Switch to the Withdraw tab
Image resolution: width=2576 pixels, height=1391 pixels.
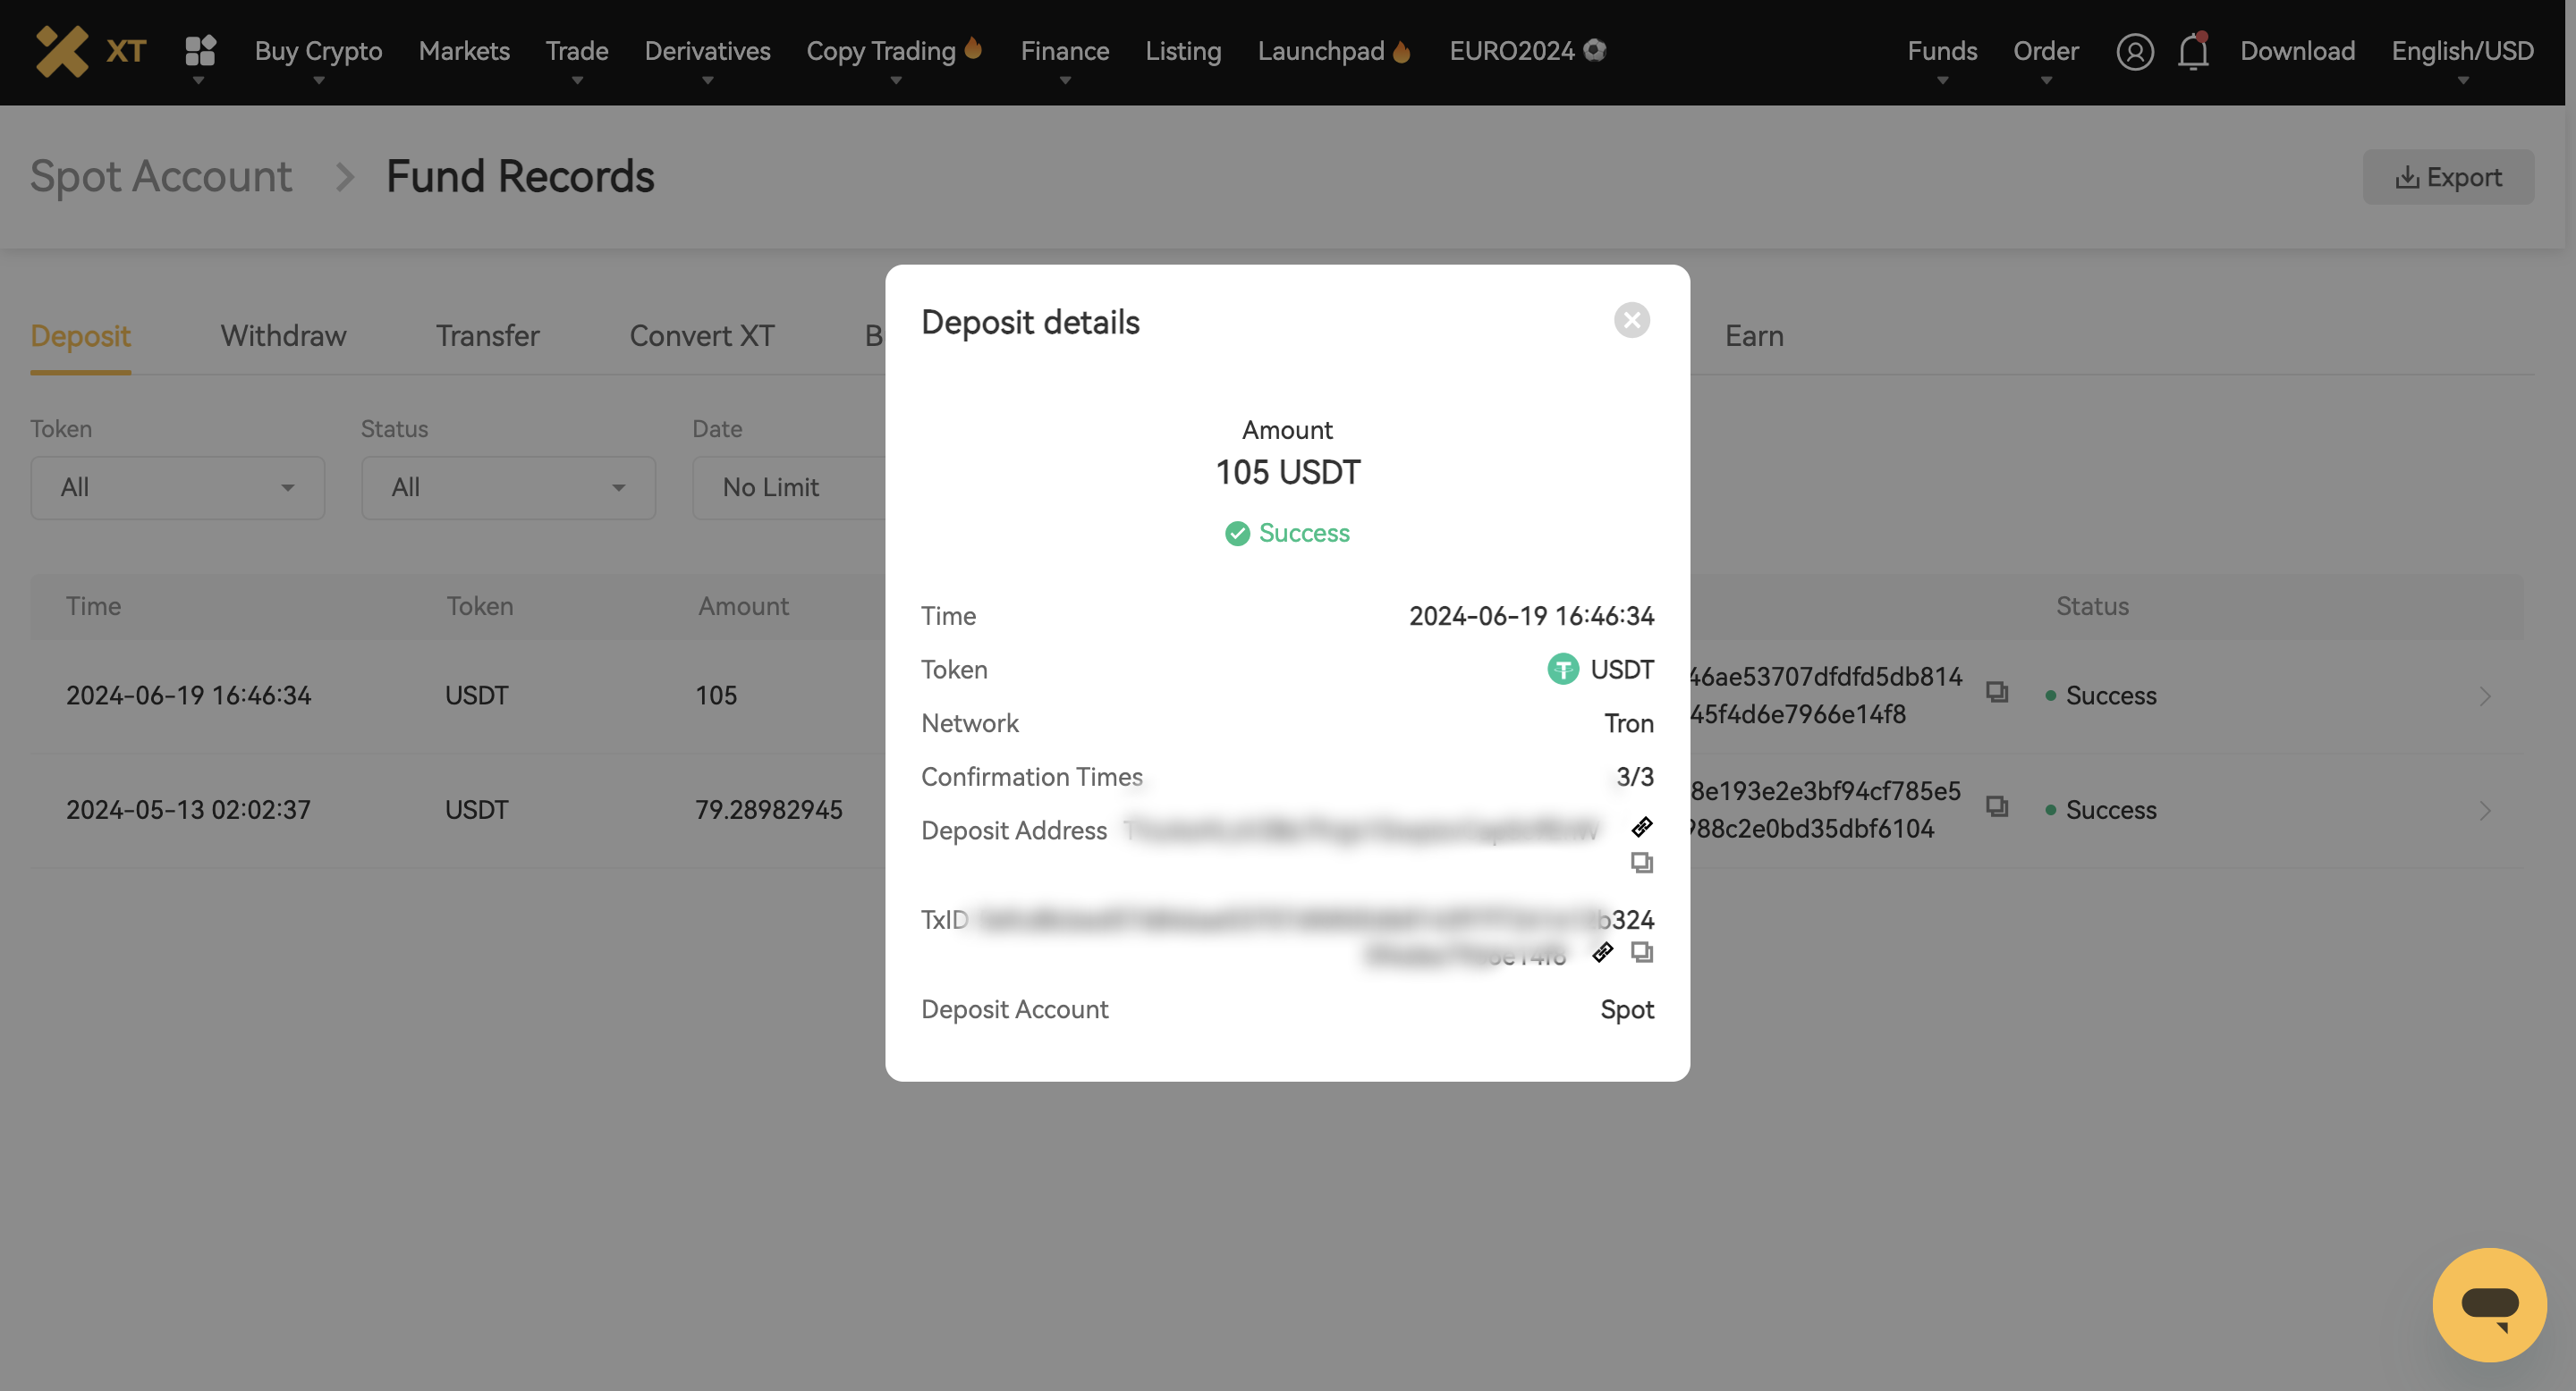tap(283, 336)
